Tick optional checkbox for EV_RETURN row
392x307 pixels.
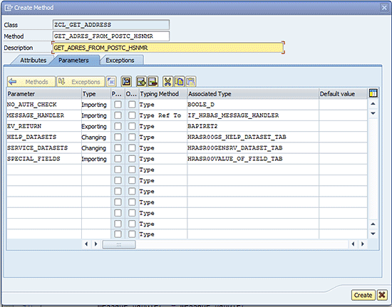[x=132, y=126]
